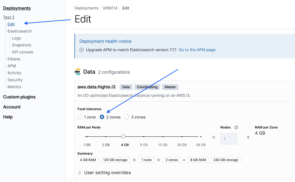This screenshot has height=182, width=295.
Task: Open Logs under Elasticsearch
Action: 16,38
